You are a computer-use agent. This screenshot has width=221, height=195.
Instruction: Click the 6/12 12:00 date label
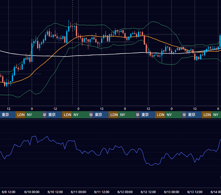[x=148, y=192]
